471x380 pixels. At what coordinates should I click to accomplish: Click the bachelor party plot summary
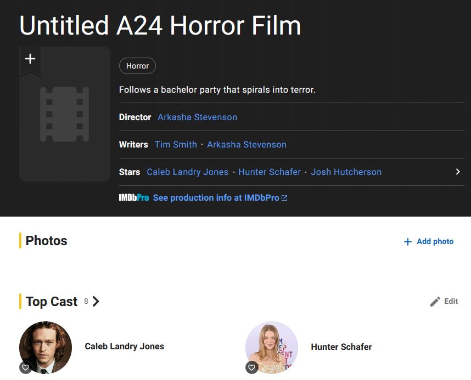pos(217,90)
